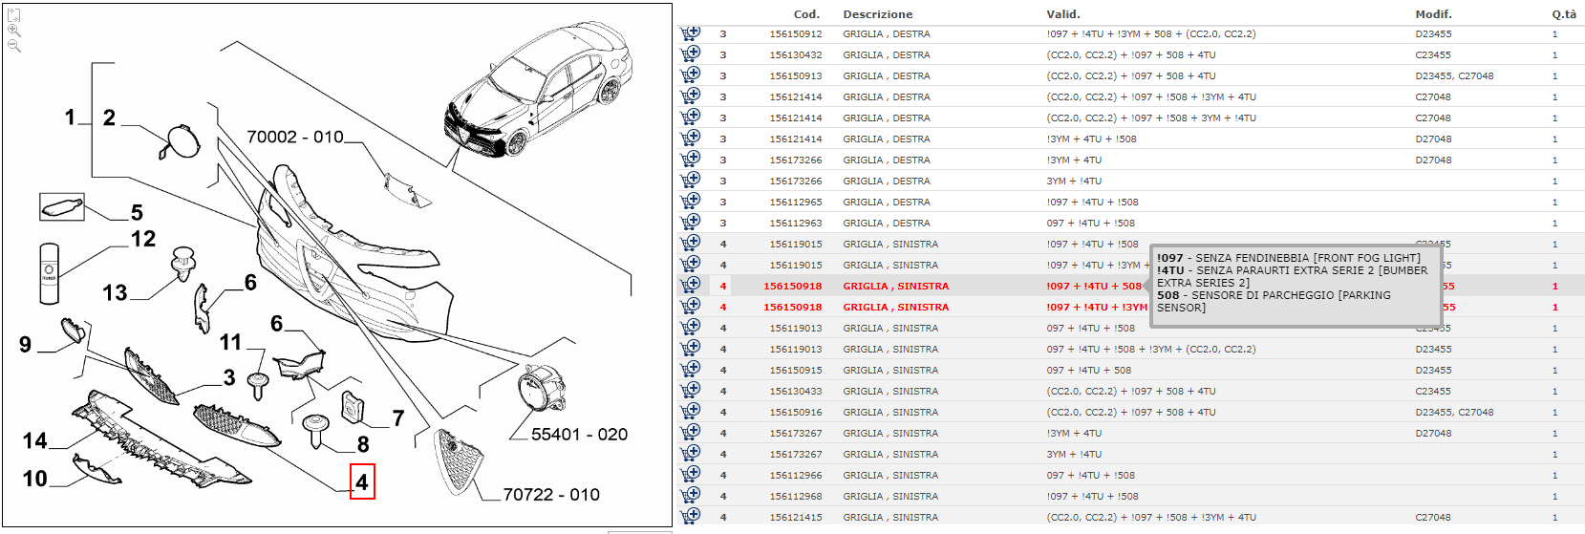Add part 156121415 to cart
1585x534 pixels.
(690, 517)
